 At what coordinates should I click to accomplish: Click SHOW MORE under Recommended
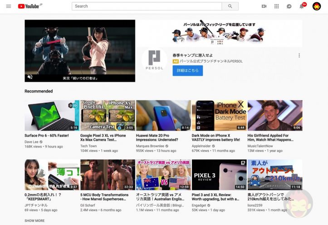click(34, 220)
